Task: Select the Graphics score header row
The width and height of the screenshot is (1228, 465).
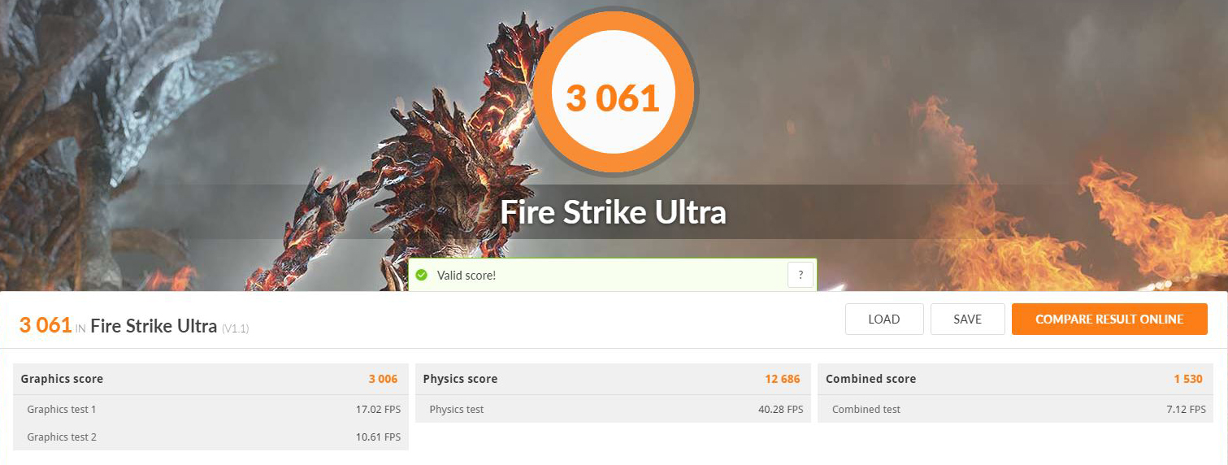Action: click(x=211, y=379)
